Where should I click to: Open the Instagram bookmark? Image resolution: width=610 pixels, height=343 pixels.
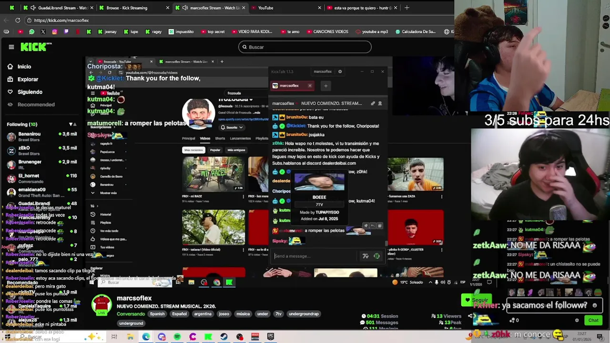(x=54, y=31)
